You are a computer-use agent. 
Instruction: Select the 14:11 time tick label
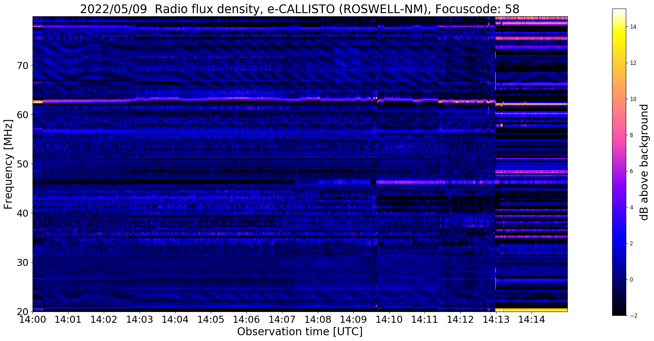click(425, 319)
